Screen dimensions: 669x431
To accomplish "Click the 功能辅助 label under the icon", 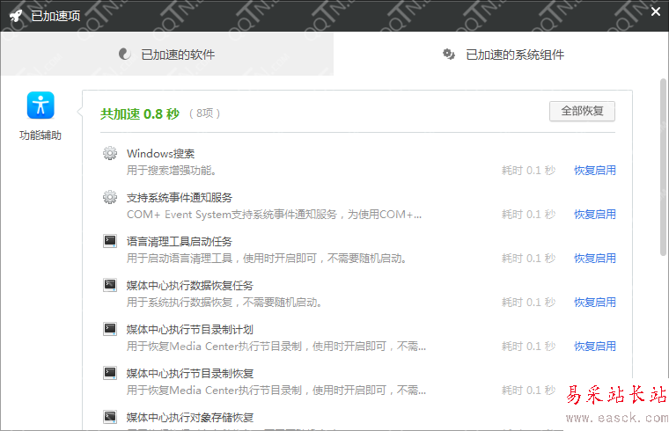I will (40, 135).
